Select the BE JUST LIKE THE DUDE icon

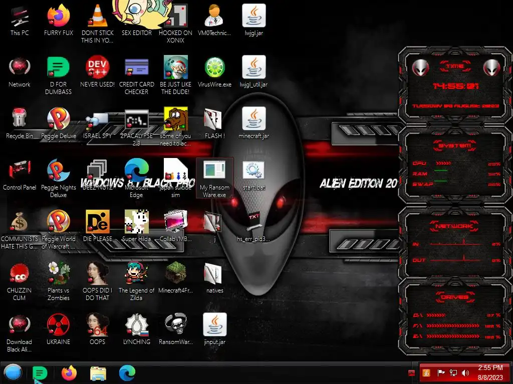point(176,75)
